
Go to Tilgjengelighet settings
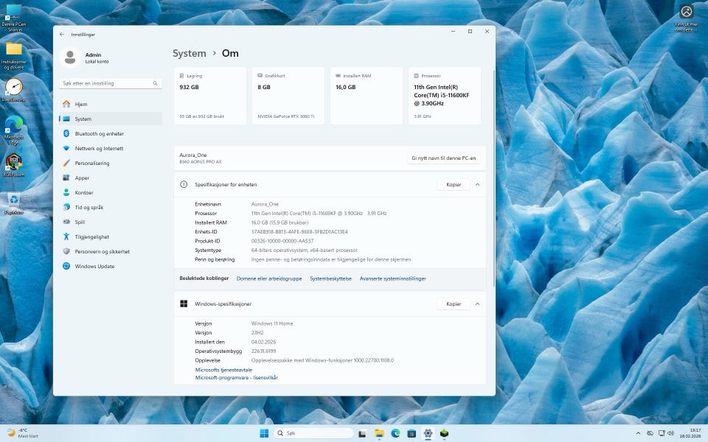pos(110,236)
